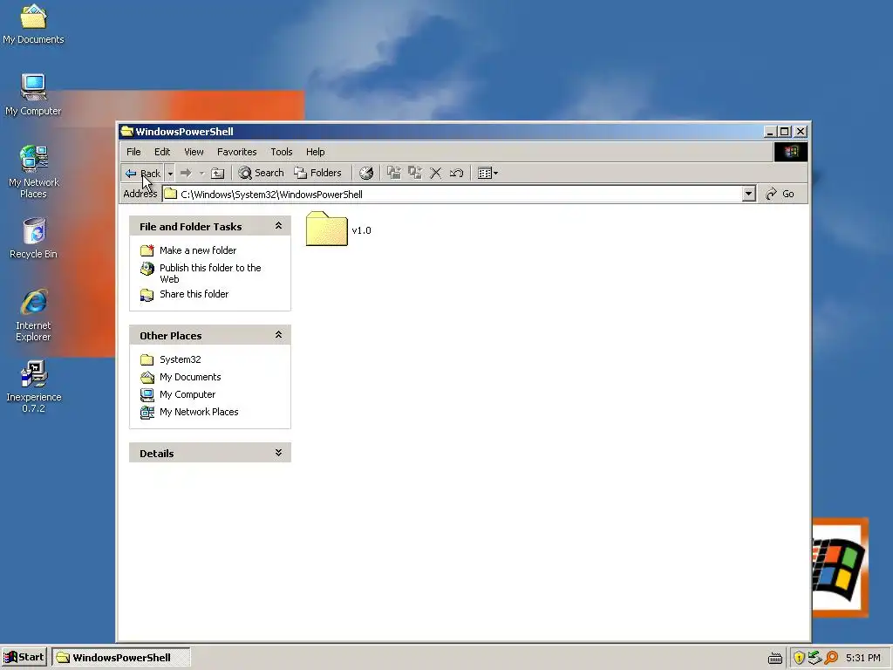Go up one folder level icon

217,174
